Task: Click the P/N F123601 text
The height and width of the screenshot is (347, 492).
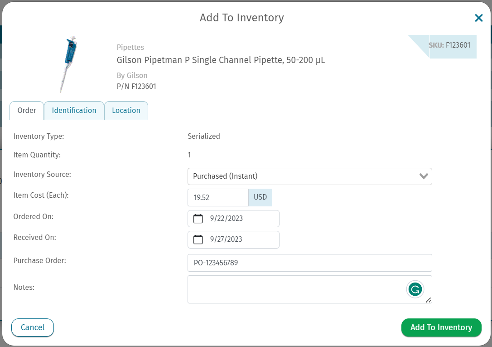Action: coord(136,86)
